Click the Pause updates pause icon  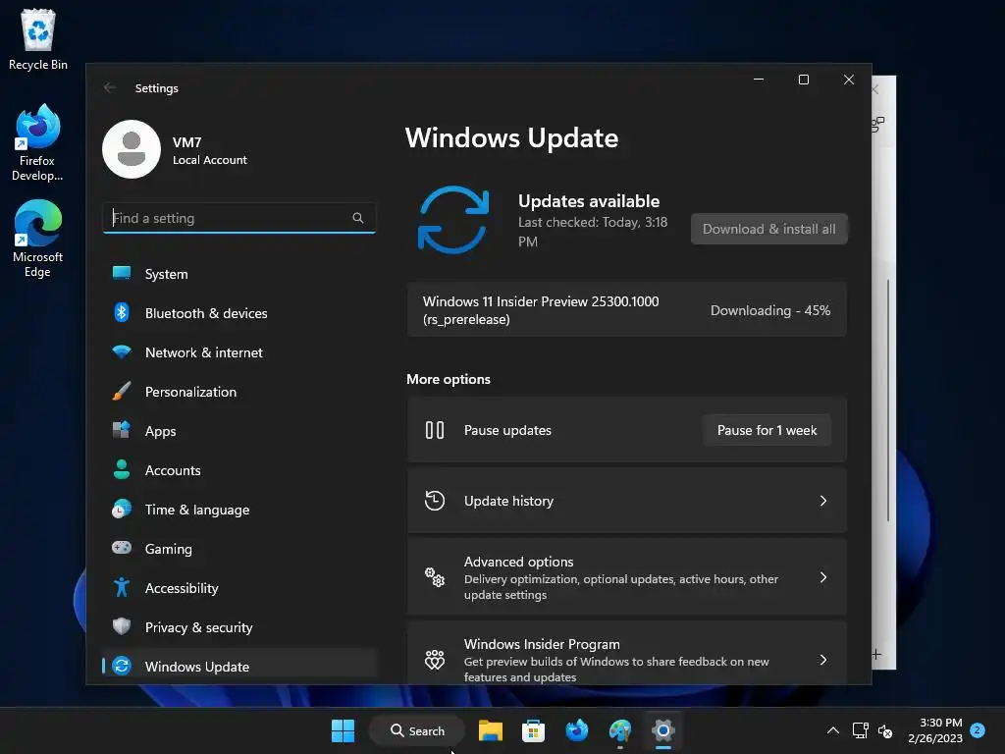tap(435, 430)
